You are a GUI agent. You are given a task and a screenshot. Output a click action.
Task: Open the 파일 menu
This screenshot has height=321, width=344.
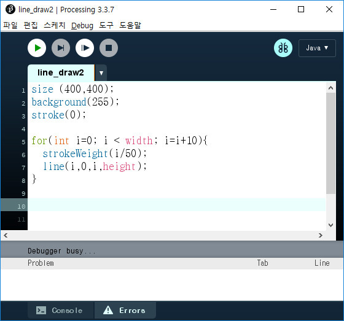click(10, 25)
